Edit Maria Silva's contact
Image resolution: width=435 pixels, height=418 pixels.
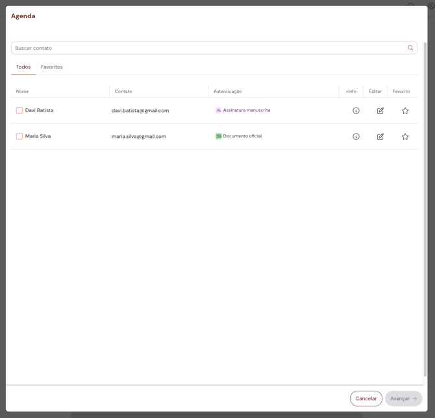[380, 137]
